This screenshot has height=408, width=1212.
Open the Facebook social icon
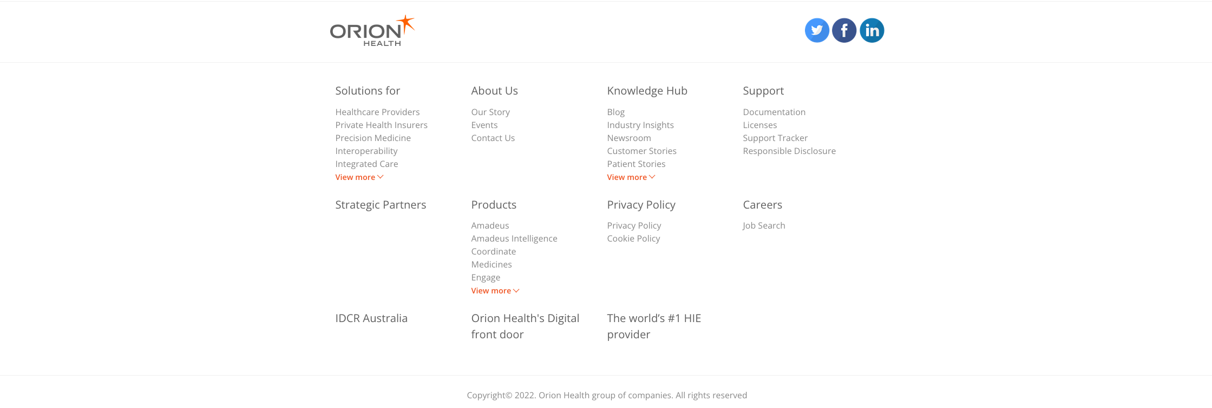pyautogui.click(x=844, y=30)
